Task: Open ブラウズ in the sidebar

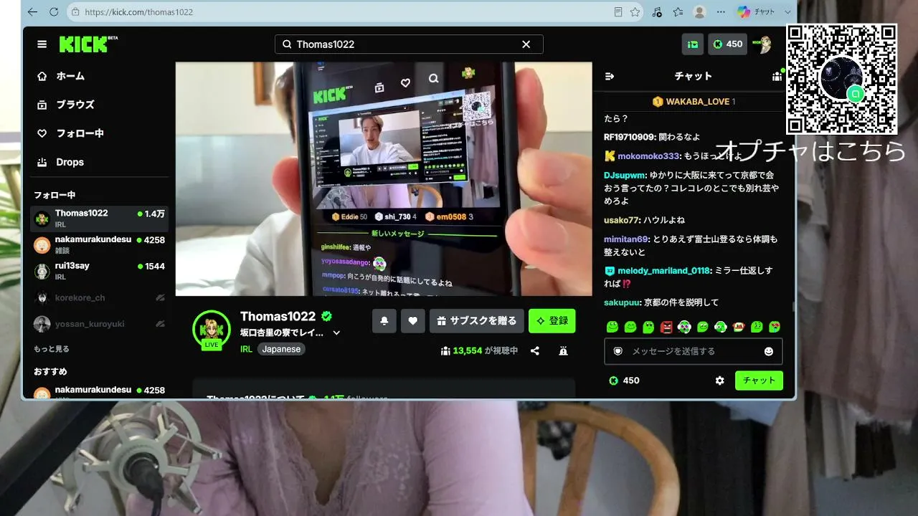Action: coord(100,105)
